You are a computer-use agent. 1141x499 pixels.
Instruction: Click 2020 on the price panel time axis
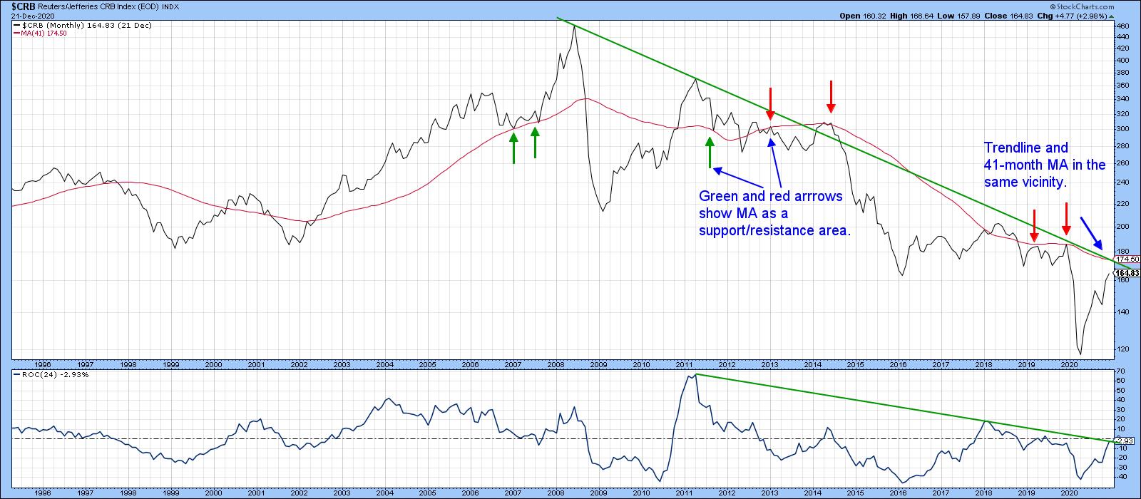[1070, 364]
